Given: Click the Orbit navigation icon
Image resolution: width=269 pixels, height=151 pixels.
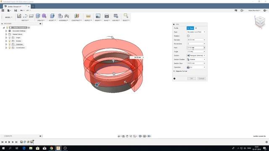Looking at the screenshot, I should point(119,136).
